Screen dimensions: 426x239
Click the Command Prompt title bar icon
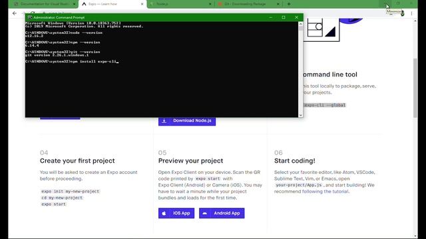tap(29, 17)
